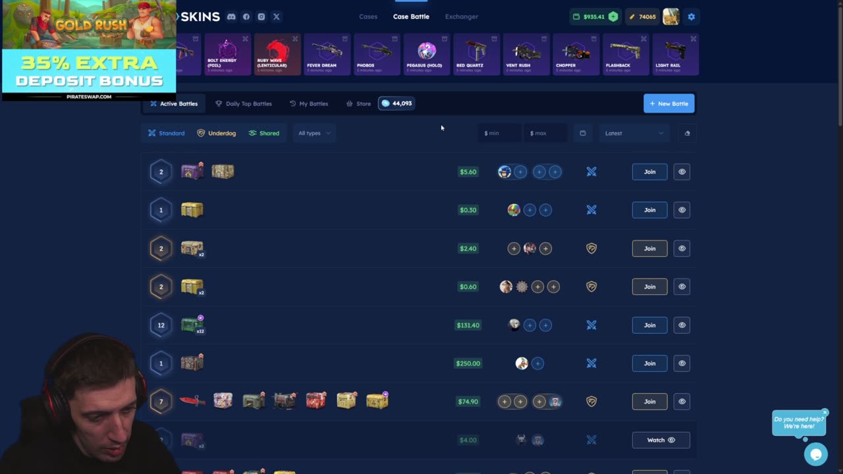This screenshot has width=843, height=474.
Task: Click the eraser clear-filters icon
Action: [x=687, y=133]
